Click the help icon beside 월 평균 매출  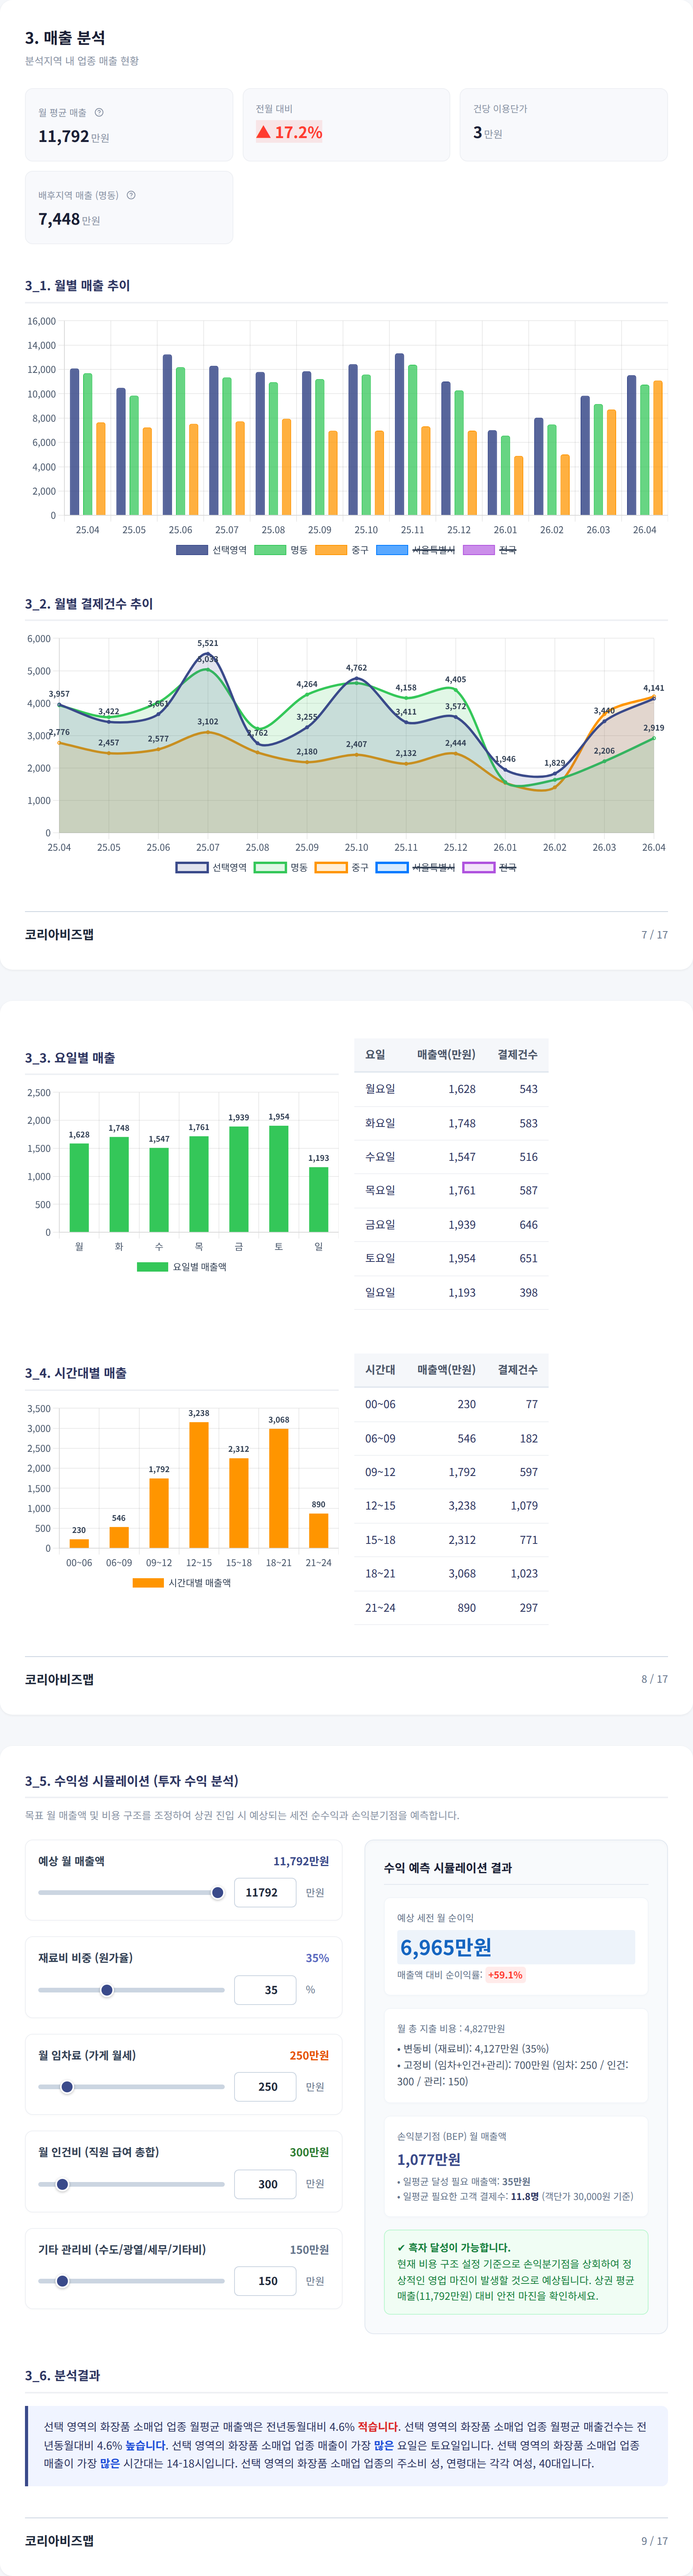click(x=99, y=112)
